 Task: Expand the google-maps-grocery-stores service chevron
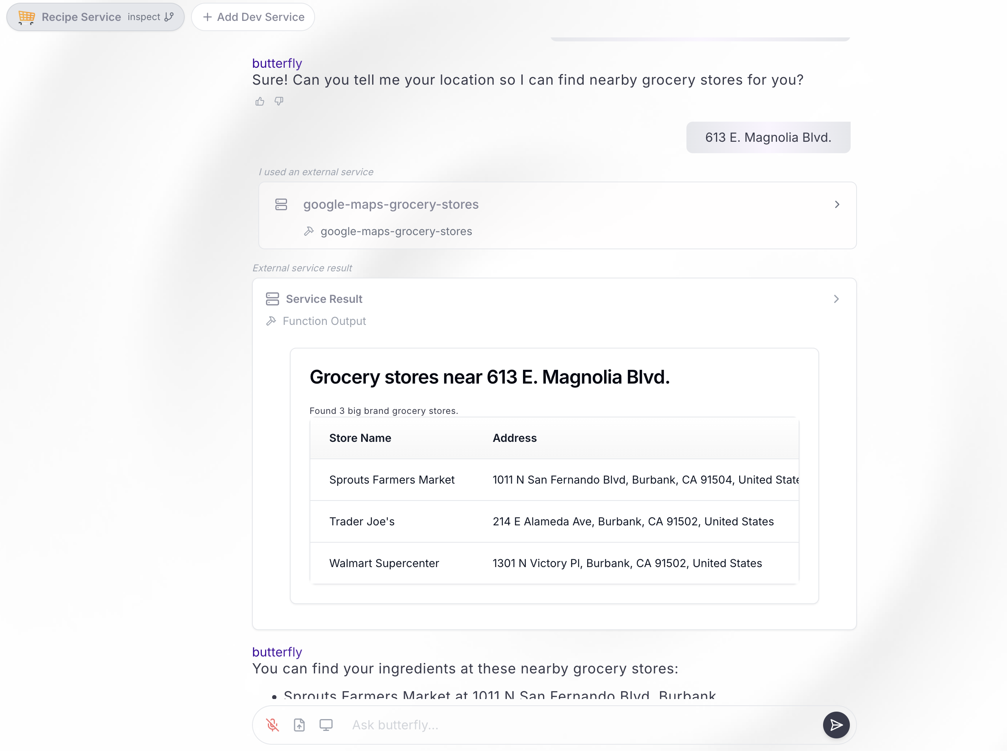836,204
